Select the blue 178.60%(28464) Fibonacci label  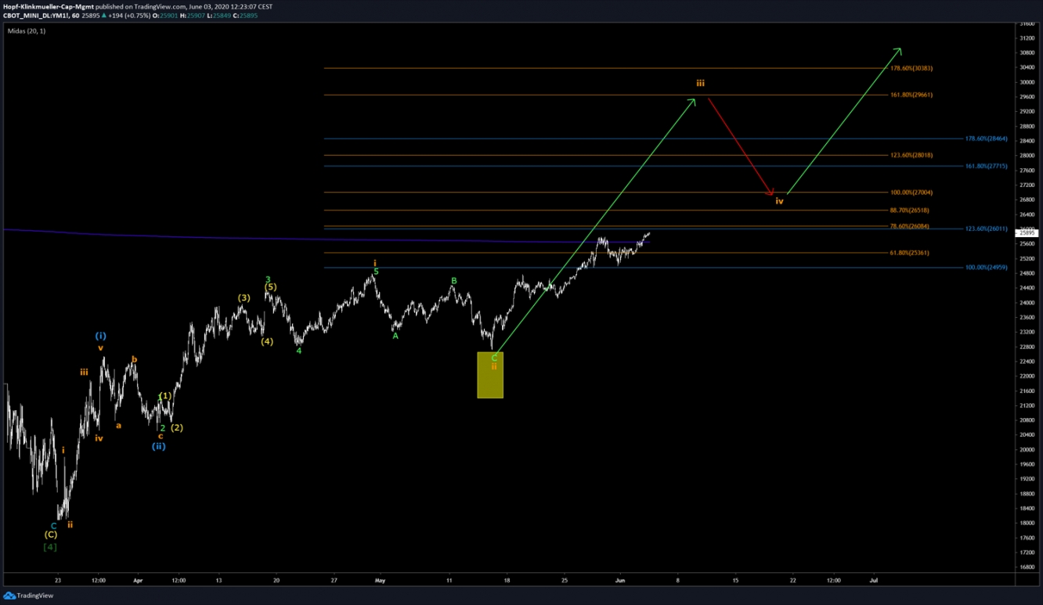pyautogui.click(x=986, y=139)
